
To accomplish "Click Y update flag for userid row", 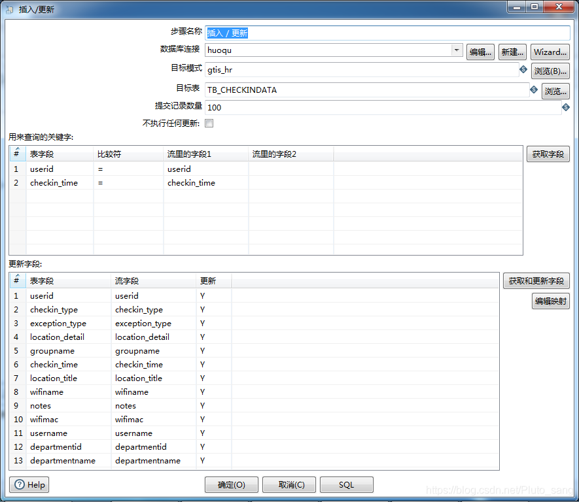I will click(x=213, y=296).
